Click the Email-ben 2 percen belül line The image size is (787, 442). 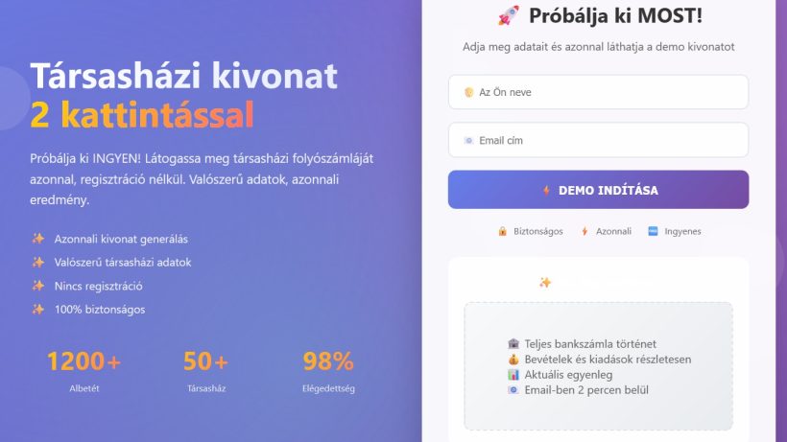(578, 390)
